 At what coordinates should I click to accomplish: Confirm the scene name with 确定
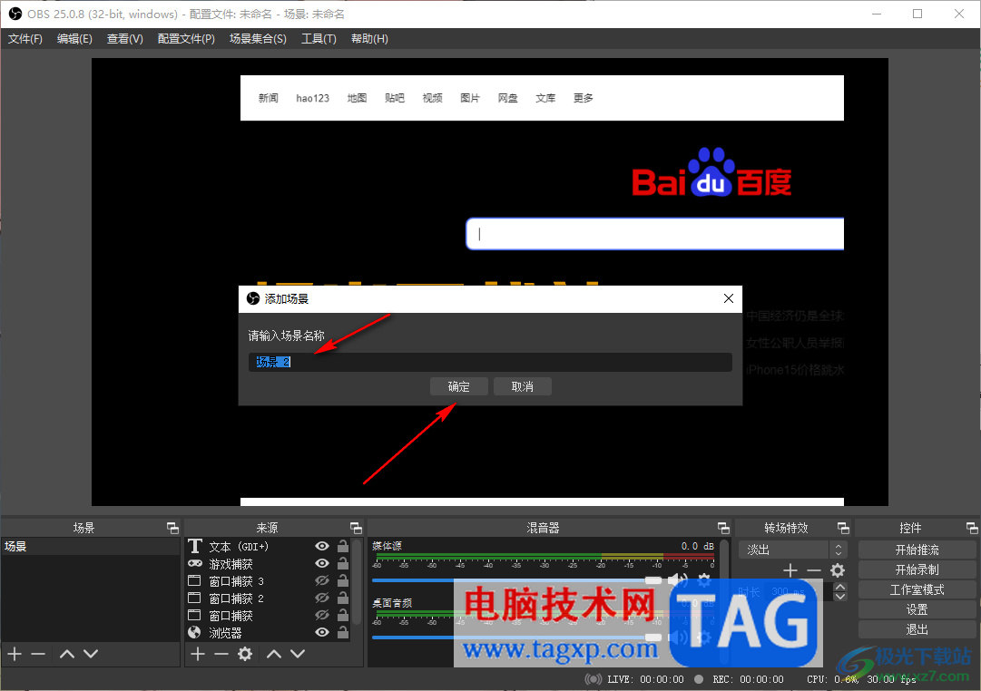point(458,386)
